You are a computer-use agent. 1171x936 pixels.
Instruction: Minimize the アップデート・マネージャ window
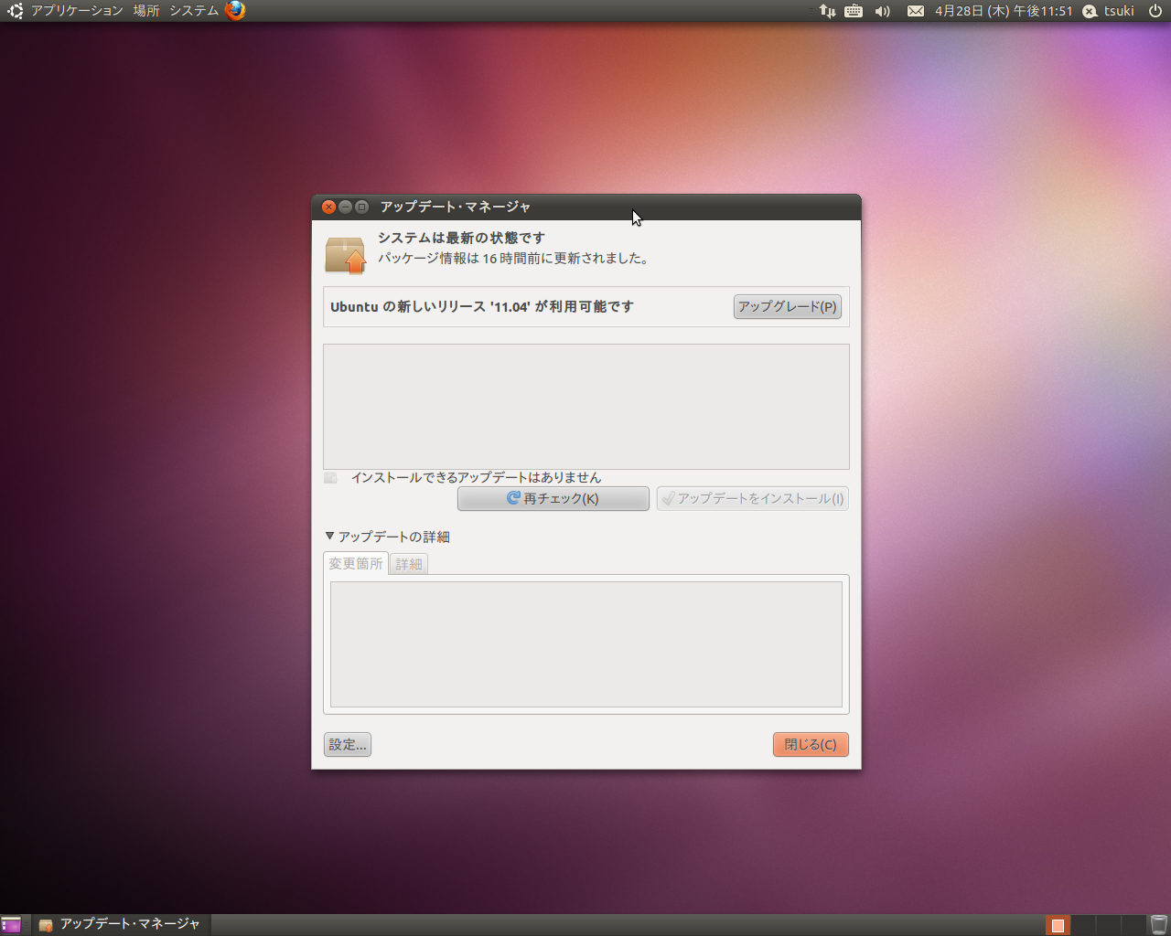pos(345,207)
